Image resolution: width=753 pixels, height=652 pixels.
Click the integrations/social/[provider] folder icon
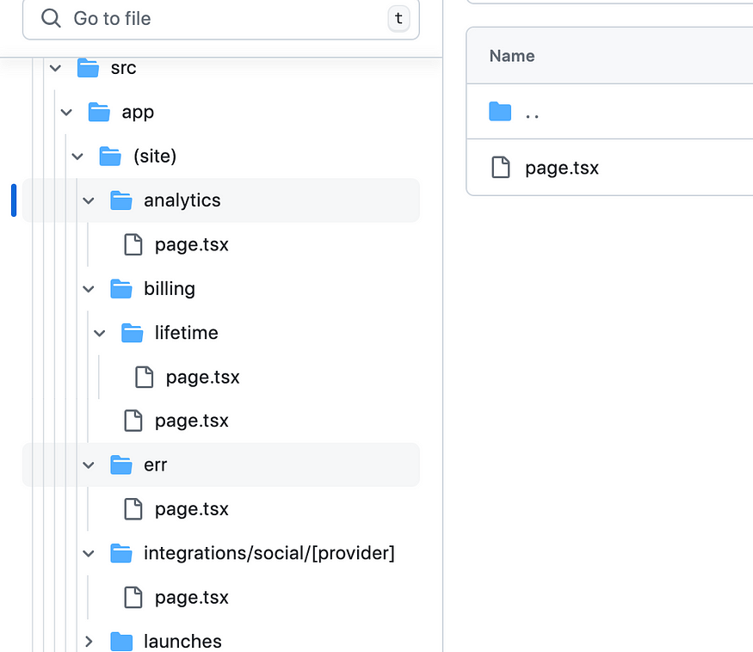(x=121, y=553)
